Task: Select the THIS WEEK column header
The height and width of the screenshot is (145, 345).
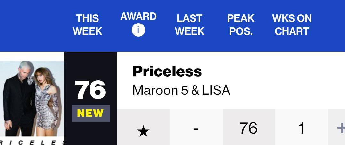Action: coord(87,25)
